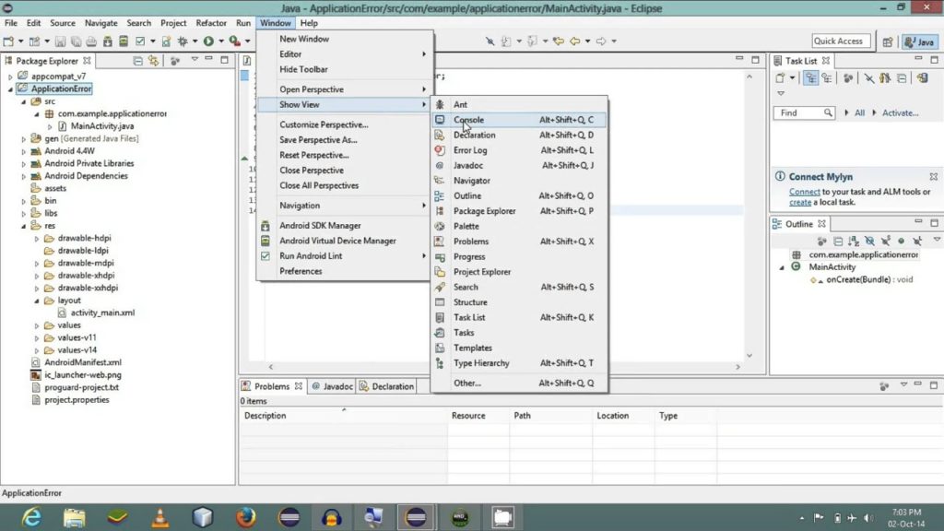Choose Other... in Show View list
Image resolution: width=944 pixels, height=531 pixels.
pyautogui.click(x=519, y=383)
